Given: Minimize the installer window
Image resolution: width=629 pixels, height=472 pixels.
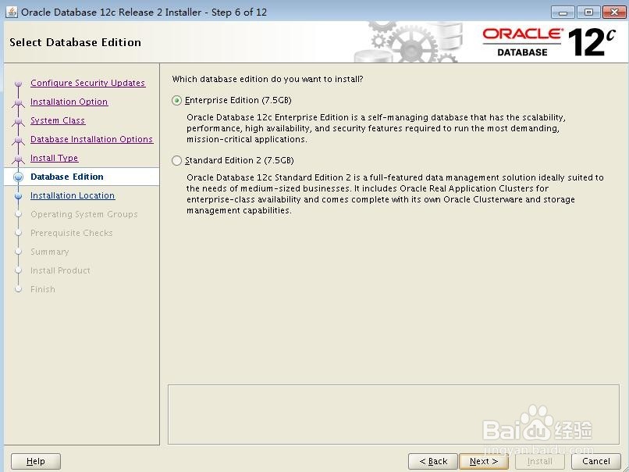Looking at the screenshot, I should coord(563,13).
